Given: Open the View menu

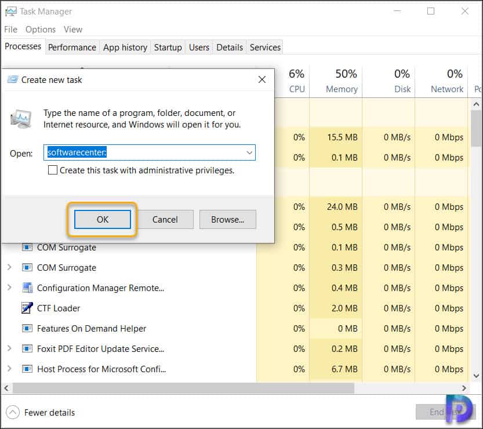Looking at the screenshot, I should click(73, 30).
